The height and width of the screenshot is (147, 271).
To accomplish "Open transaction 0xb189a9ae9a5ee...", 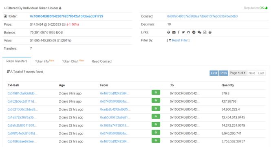I will click(x=22, y=141).
